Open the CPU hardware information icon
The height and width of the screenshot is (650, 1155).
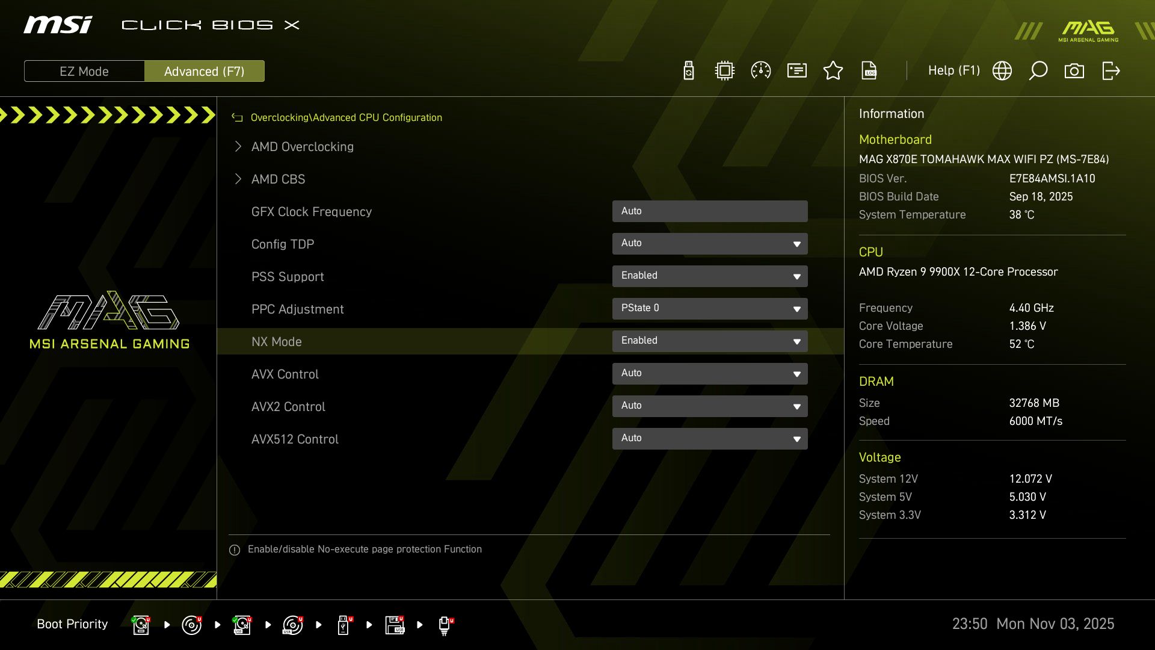(724, 70)
